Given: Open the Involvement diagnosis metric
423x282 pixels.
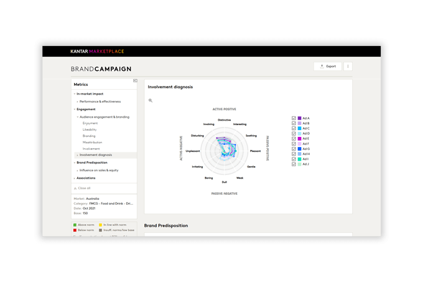Looking at the screenshot, I should coord(96,155).
